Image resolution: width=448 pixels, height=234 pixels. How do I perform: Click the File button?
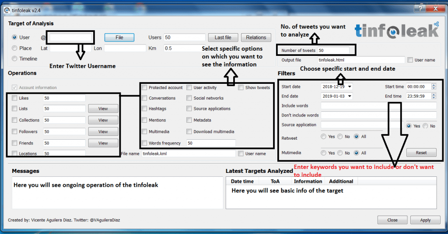[x=119, y=38]
